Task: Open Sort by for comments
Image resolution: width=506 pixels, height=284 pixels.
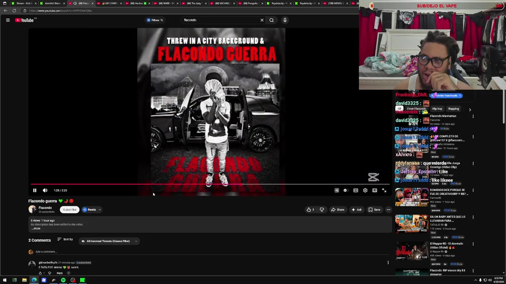Action: point(65,239)
